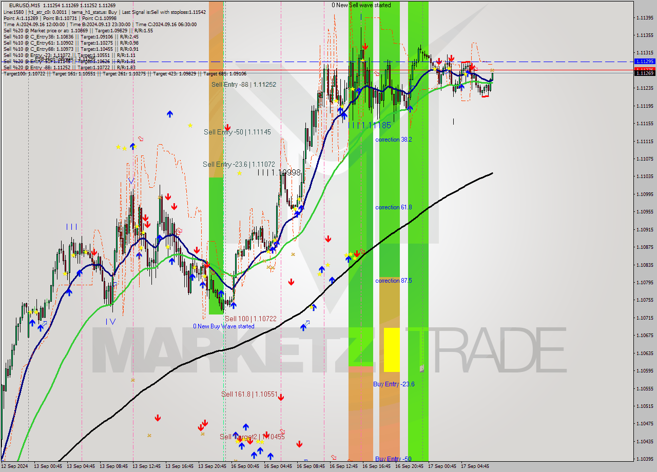Select the 'Sell Target2 | 1.10455' label
This screenshot has height=472, width=657.
coord(252,437)
